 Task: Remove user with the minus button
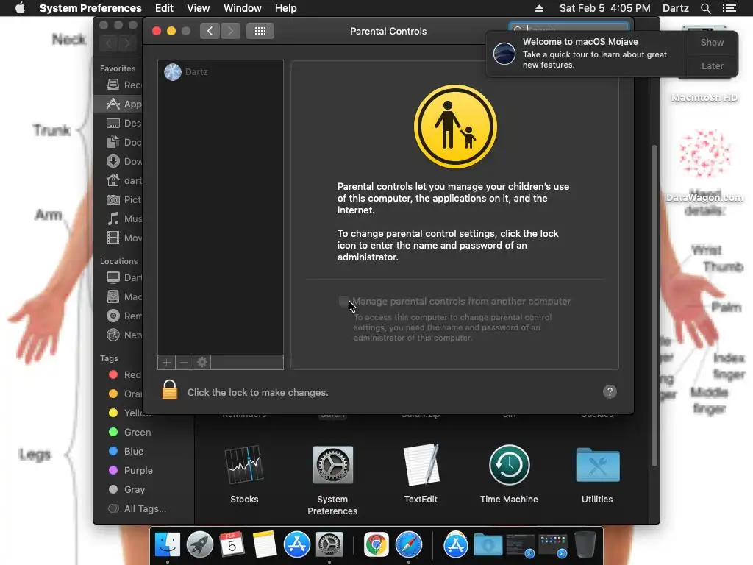184,362
